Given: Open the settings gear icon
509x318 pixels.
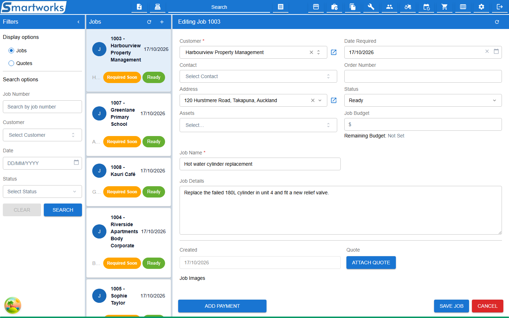Looking at the screenshot, I should coord(481,7).
